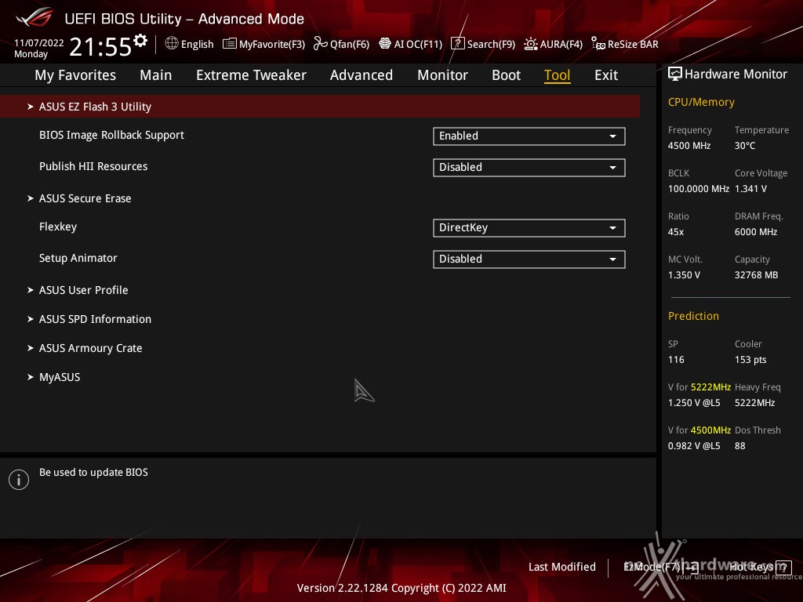Open Advanced tab

click(361, 75)
